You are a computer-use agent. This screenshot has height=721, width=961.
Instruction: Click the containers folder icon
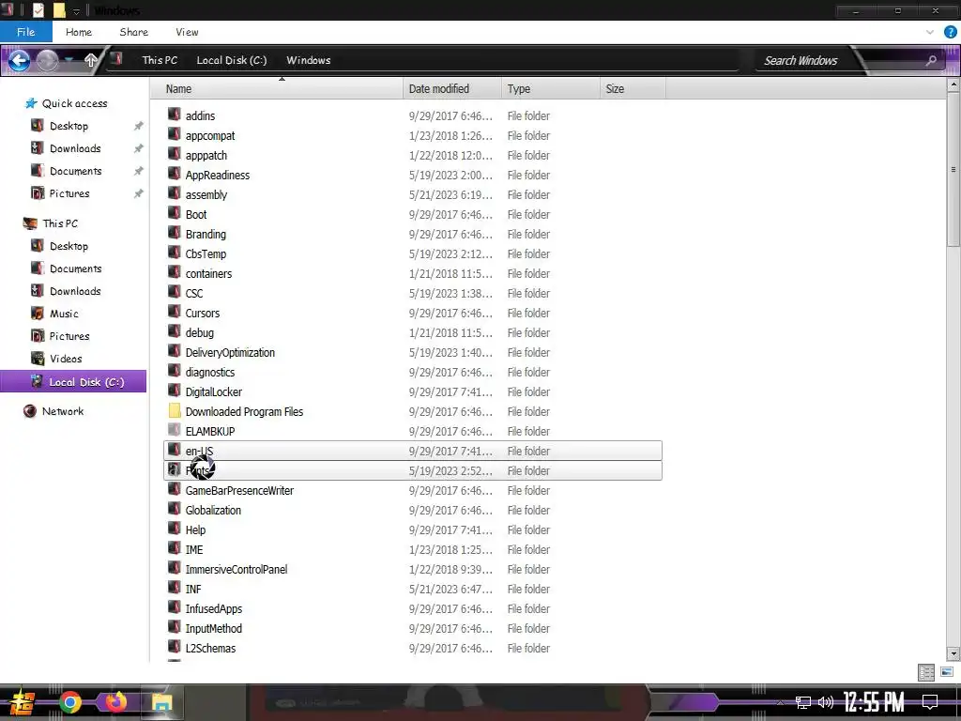(x=174, y=272)
